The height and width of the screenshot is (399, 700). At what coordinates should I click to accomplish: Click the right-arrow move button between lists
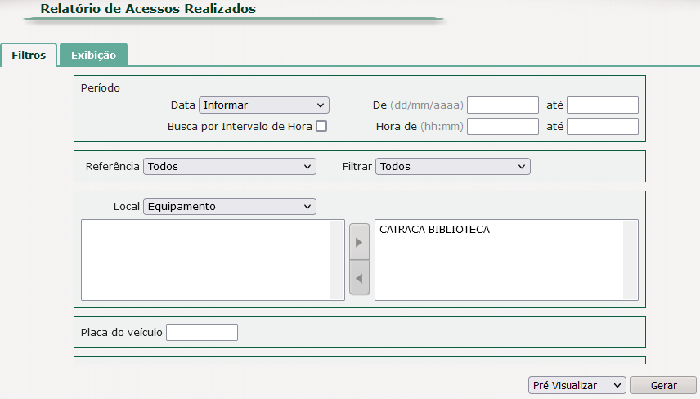(359, 242)
